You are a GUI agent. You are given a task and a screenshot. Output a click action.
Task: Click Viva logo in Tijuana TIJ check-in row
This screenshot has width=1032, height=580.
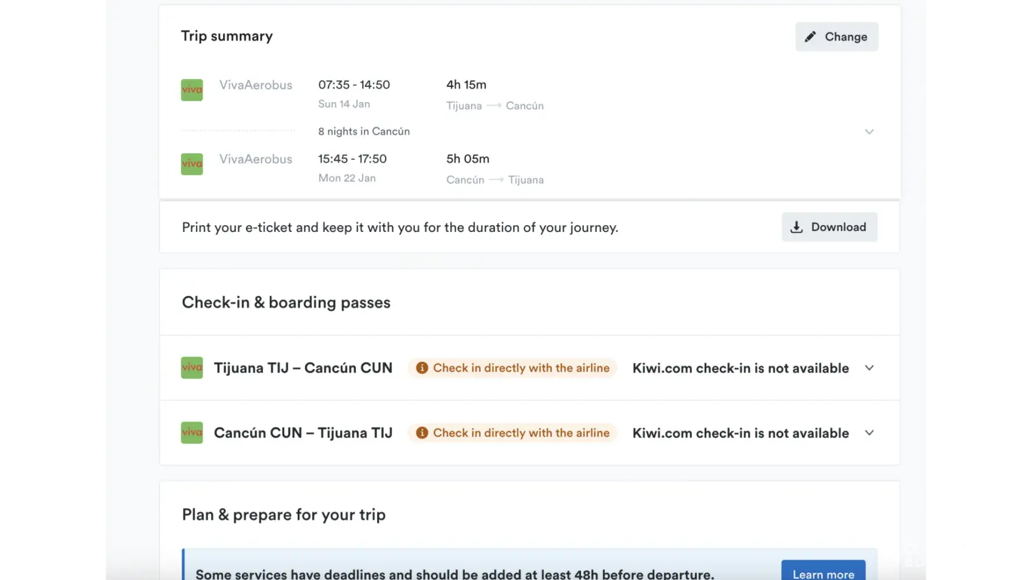192,368
